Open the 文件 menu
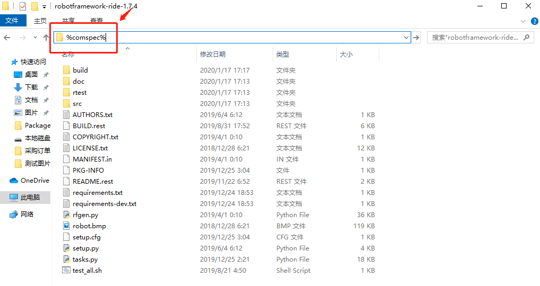Image resolution: width=540 pixels, height=286 pixels. click(x=12, y=21)
